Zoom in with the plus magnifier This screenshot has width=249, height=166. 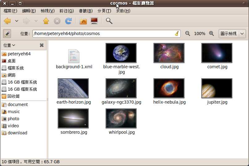click(211, 34)
